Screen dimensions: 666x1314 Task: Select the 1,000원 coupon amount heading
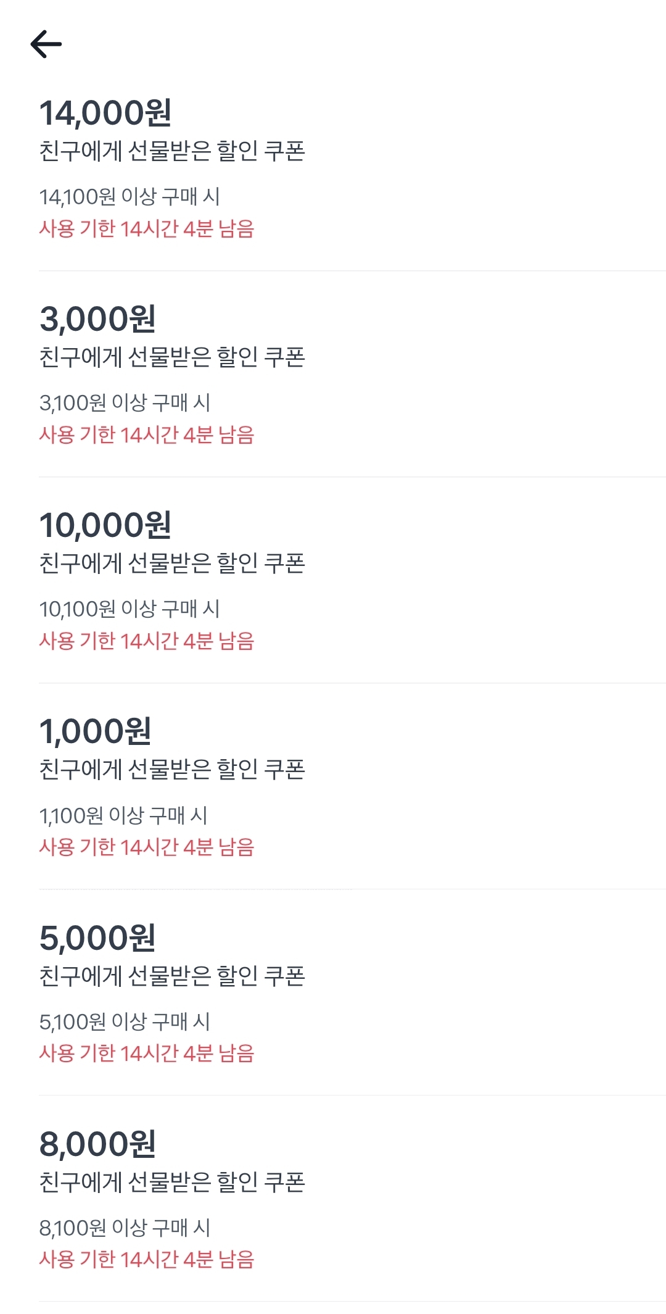click(95, 731)
